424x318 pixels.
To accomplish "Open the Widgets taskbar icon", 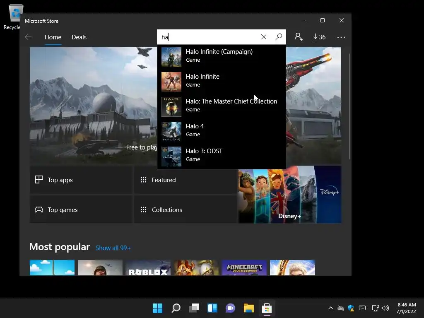I will [x=212, y=308].
